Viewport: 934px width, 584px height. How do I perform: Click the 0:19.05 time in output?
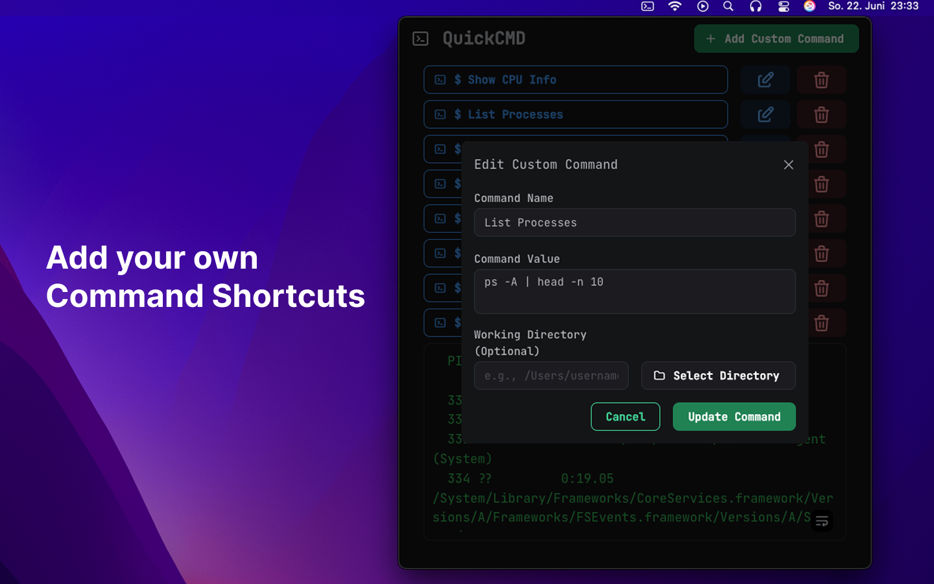tap(587, 479)
